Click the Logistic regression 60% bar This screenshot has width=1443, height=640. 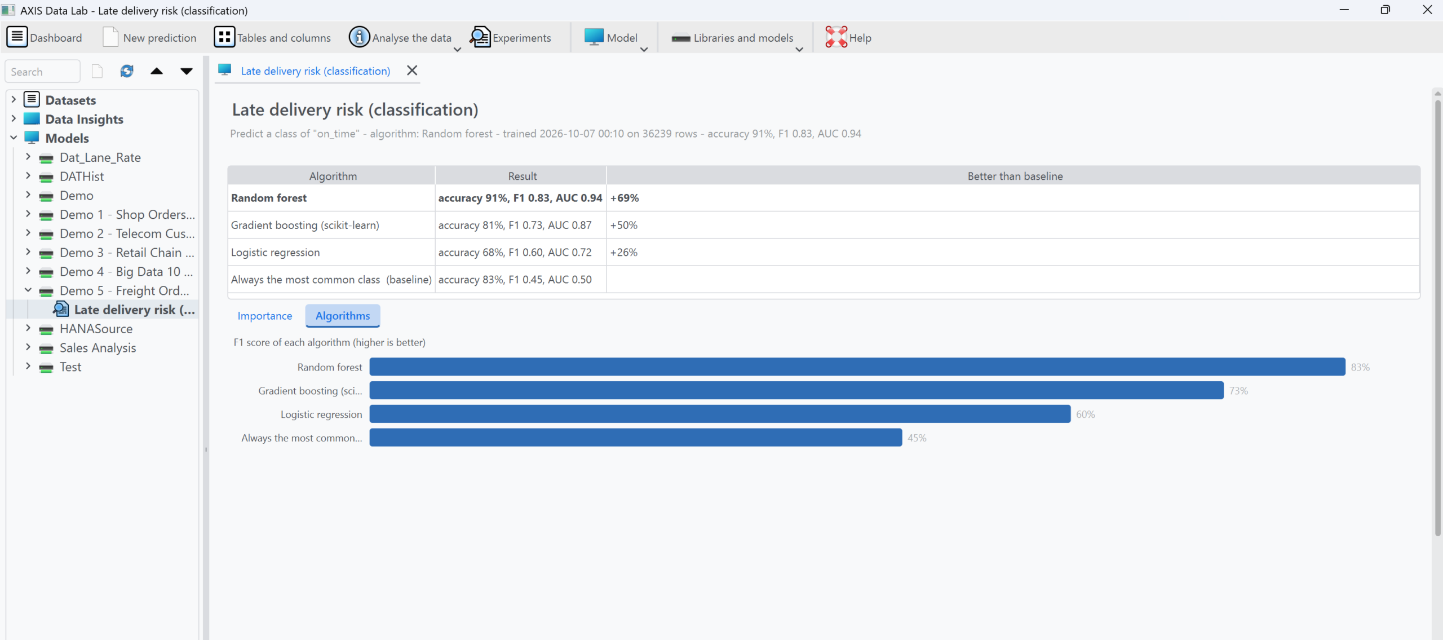pos(720,414)
